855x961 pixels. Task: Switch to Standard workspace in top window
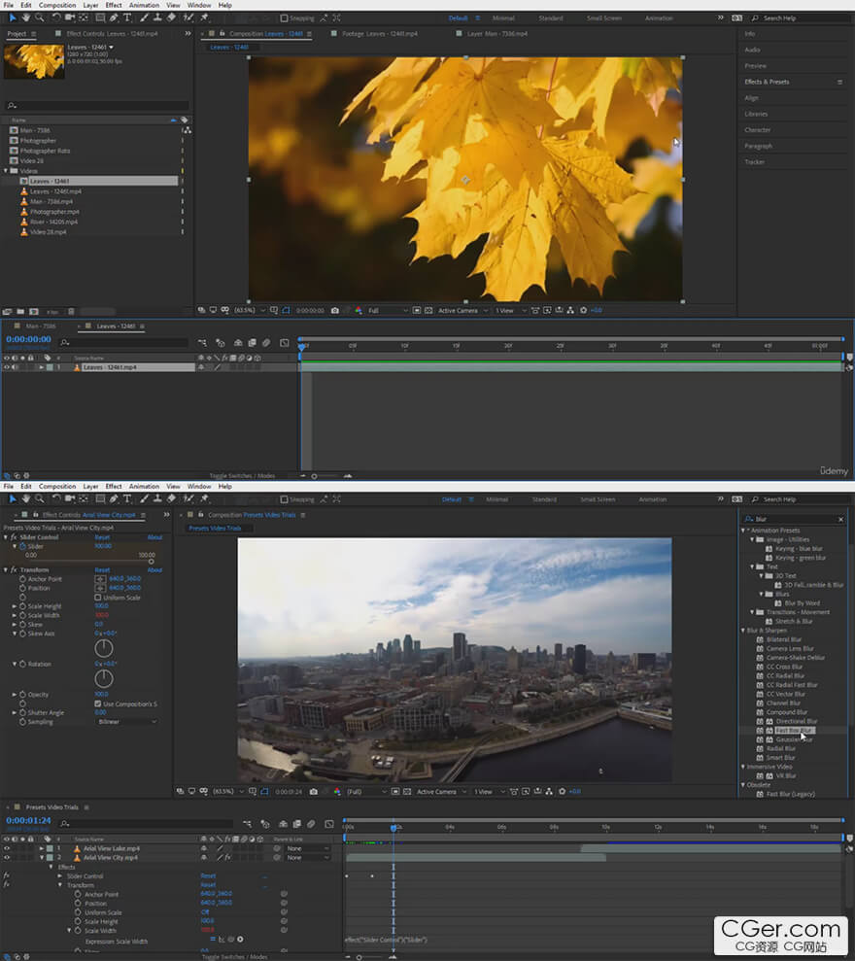click(x=550, y=18)
